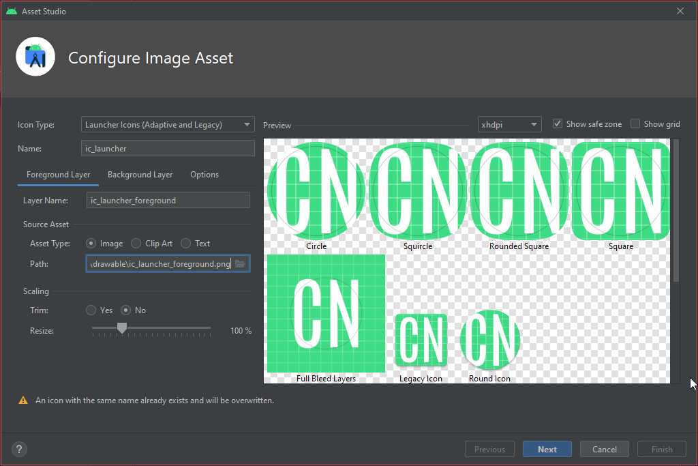Click the Full Bleed Layers preview
The height and width of the screenshot is (466, 698).
pyautogui.click(x=326, y=314)
